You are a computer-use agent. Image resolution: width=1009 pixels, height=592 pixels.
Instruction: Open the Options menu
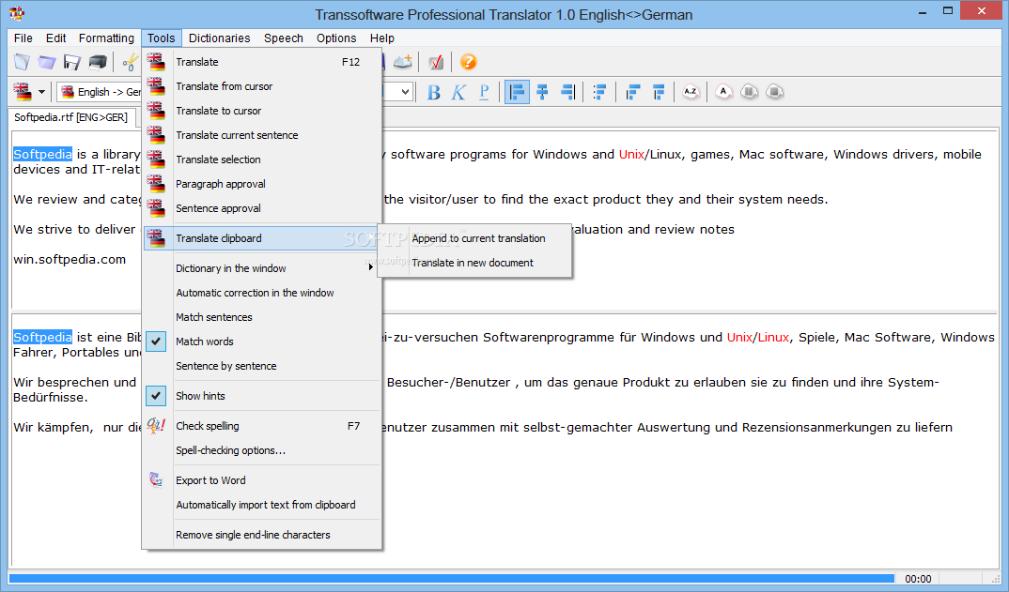(x=336, y=38)
